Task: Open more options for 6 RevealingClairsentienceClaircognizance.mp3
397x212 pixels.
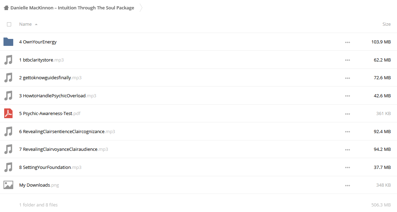Action: point(348,132)
